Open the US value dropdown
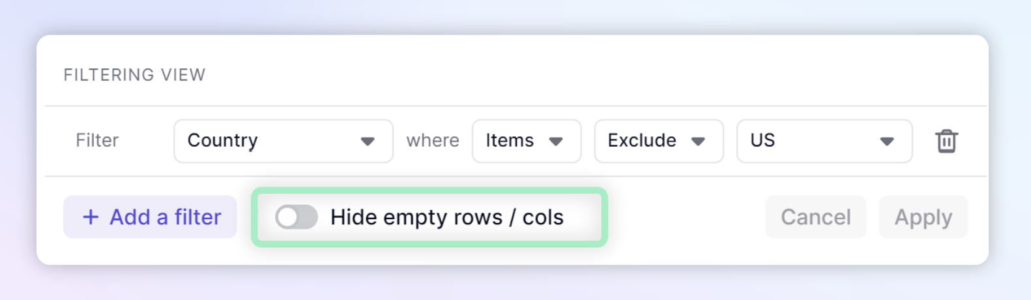The width and height of the screenshot is (1031, 300). [824, 141]
